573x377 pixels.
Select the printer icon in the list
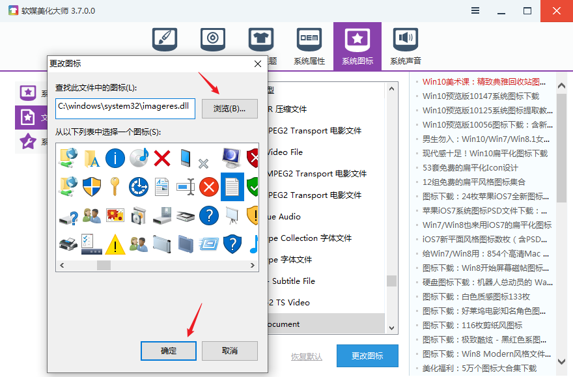point(68,244)
